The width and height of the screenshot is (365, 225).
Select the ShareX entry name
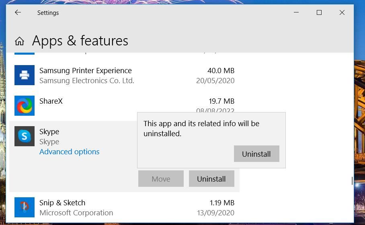coord(51,101)
